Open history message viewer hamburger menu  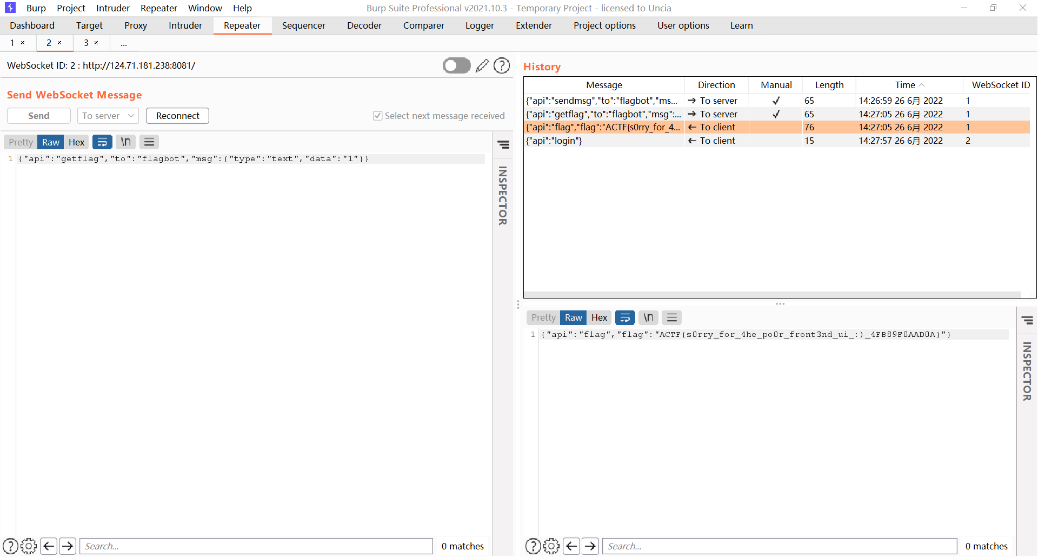672,317
